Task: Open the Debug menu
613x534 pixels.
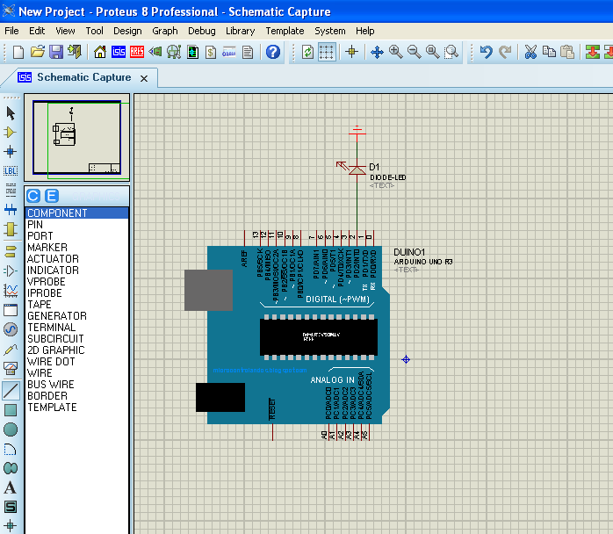Action: [x=201, y=31]
